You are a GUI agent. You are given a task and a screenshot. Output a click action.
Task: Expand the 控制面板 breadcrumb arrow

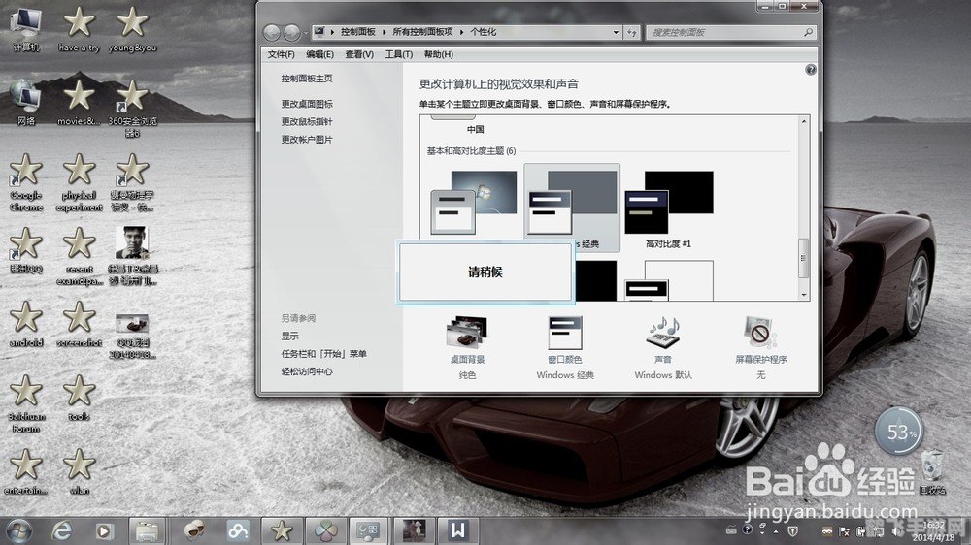(x=386, y=32)
